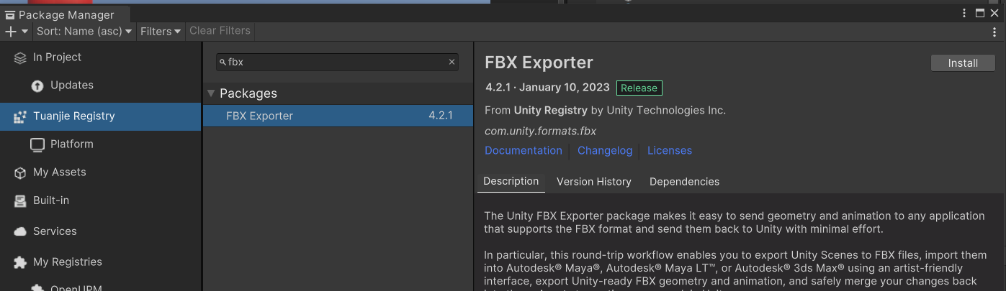This screenshot has width=1006, height=291.
Task: Click the 'From Unity Registry' author line
Action: pyautogui.click(x=605, y=111)
